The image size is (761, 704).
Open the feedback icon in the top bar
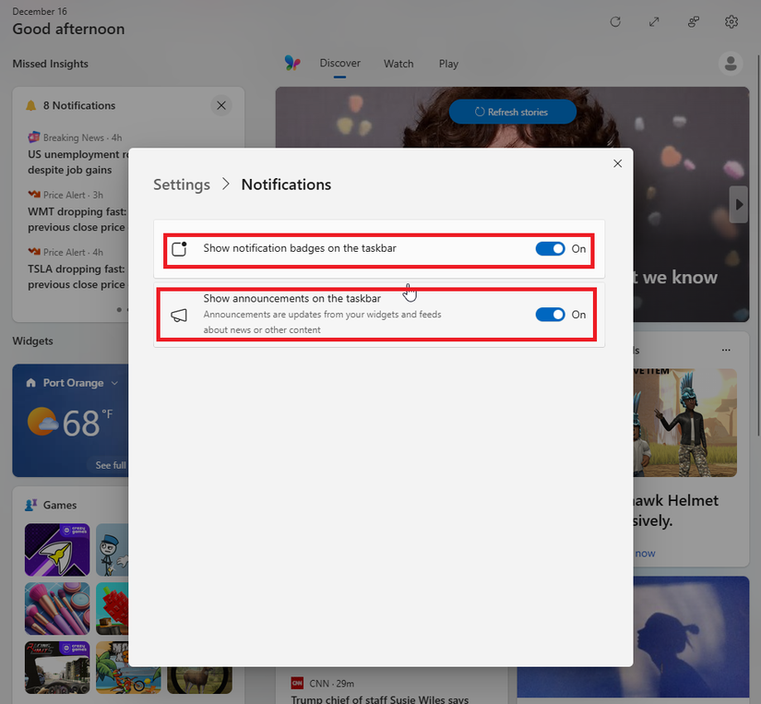pyautogui.click(x=693, y=21)
